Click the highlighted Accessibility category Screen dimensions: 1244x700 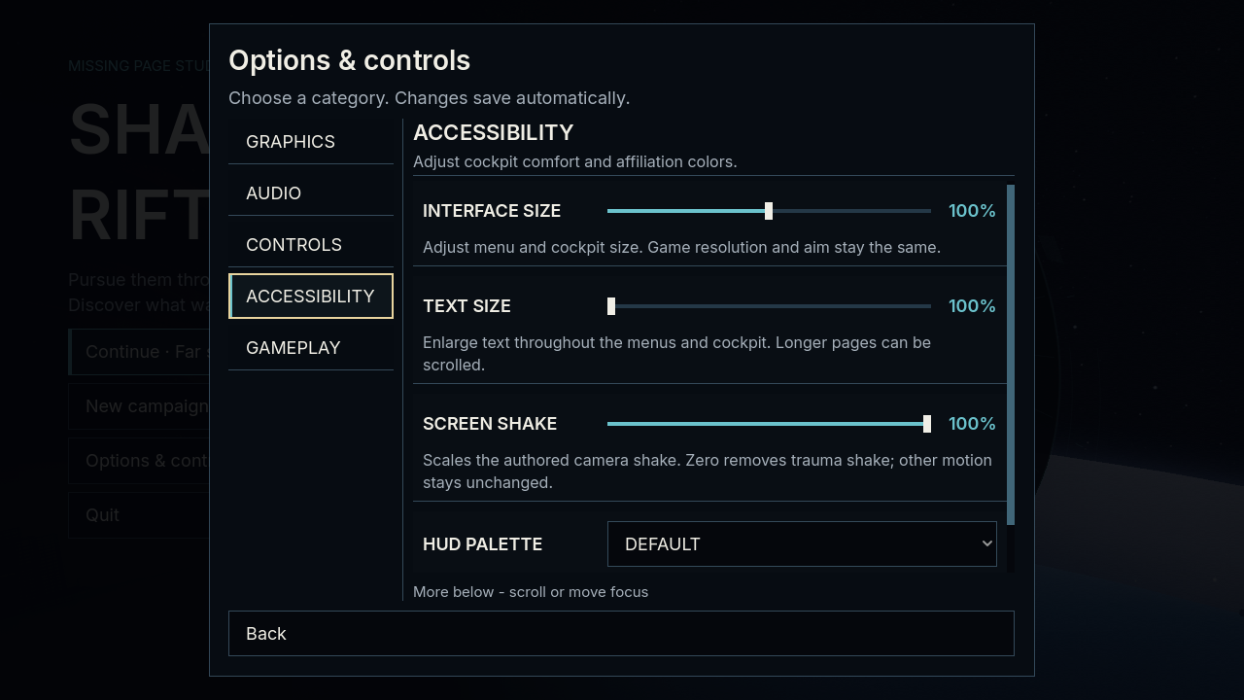click(x=311, y=297)
